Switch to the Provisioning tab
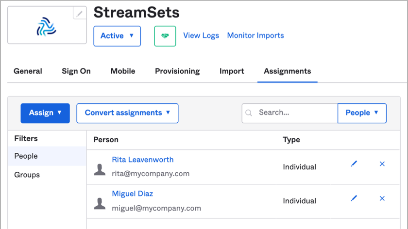This screenshot has height=229, width=408. point(177,71)
